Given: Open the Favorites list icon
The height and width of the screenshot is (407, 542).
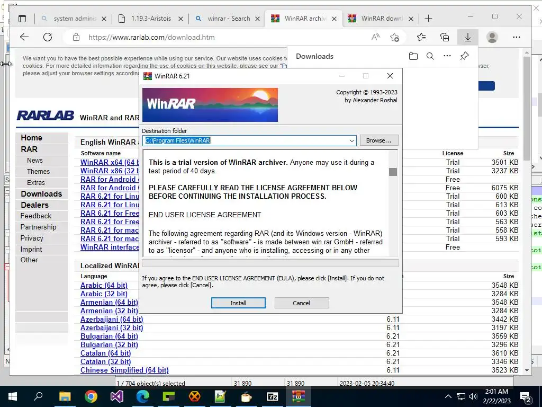Looking at the screenshot, I should 421,37.
